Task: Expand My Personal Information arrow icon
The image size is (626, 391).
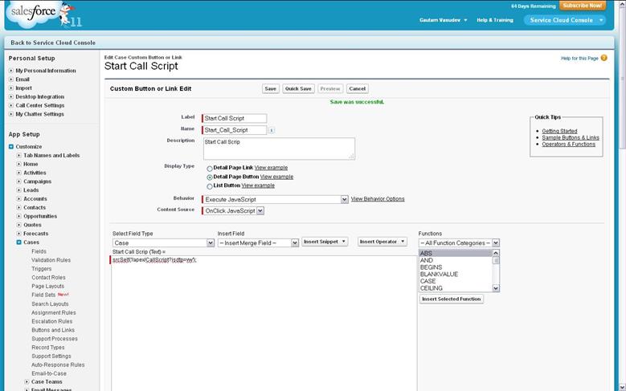Action: (11, 71)
